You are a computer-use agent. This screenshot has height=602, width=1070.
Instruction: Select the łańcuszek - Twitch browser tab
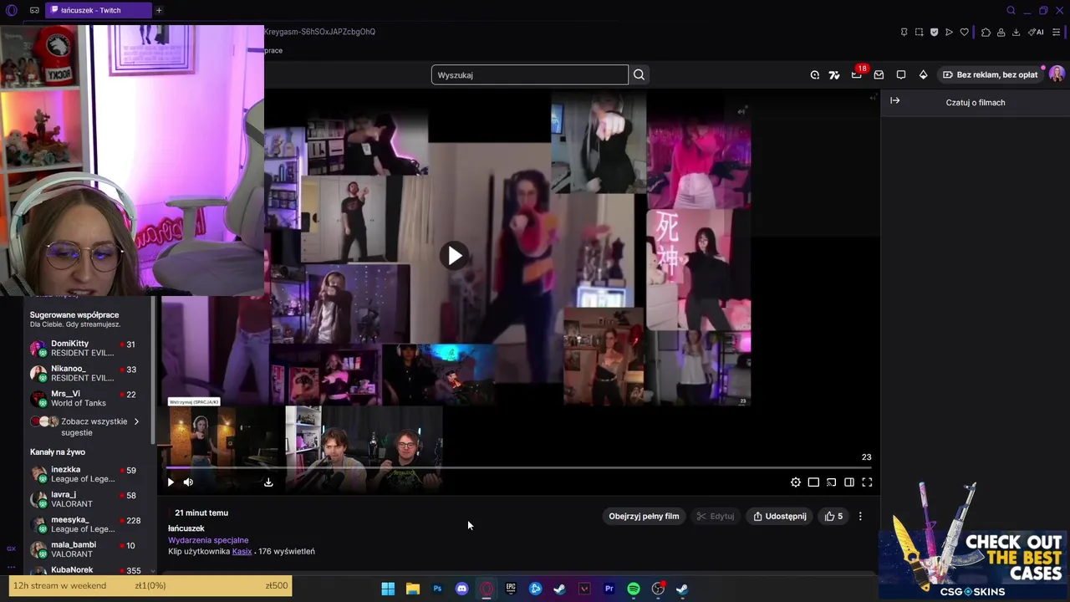[99, 10]
